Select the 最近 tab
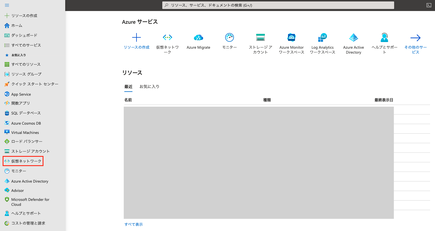 coord(128,86)
